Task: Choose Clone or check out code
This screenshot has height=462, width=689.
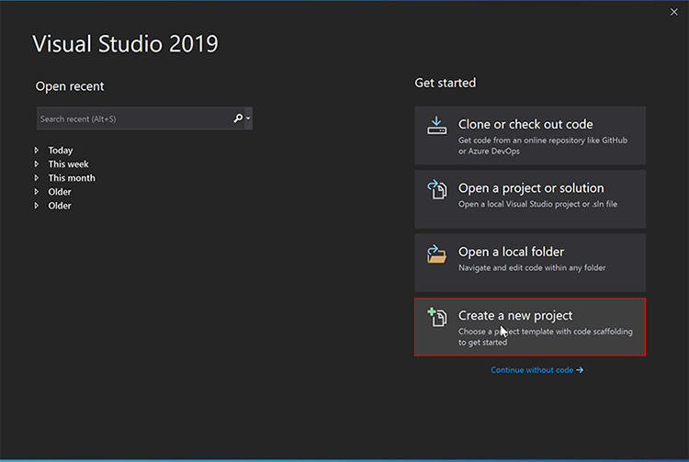Action: [x=530, y=135]
